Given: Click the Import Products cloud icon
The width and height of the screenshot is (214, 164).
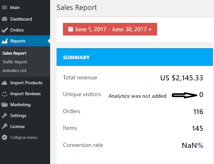Looking at the screenshot, I should (4, 83).
